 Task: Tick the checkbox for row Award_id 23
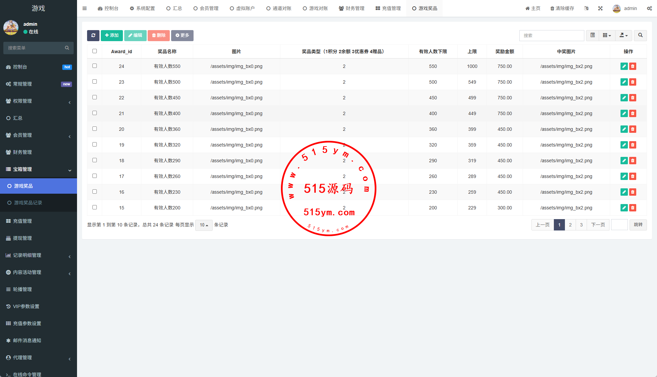[94, 82]
